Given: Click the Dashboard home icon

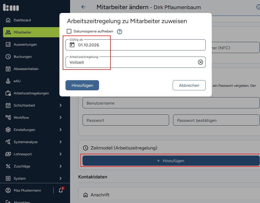Looking at the screenshot, I should [8, 20].
